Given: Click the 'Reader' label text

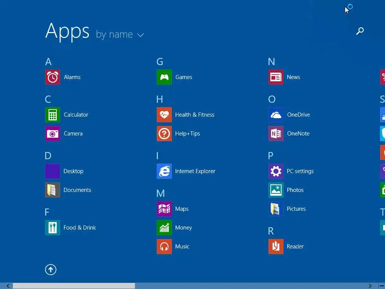Looking at the screenshot, I should point(295,246).
